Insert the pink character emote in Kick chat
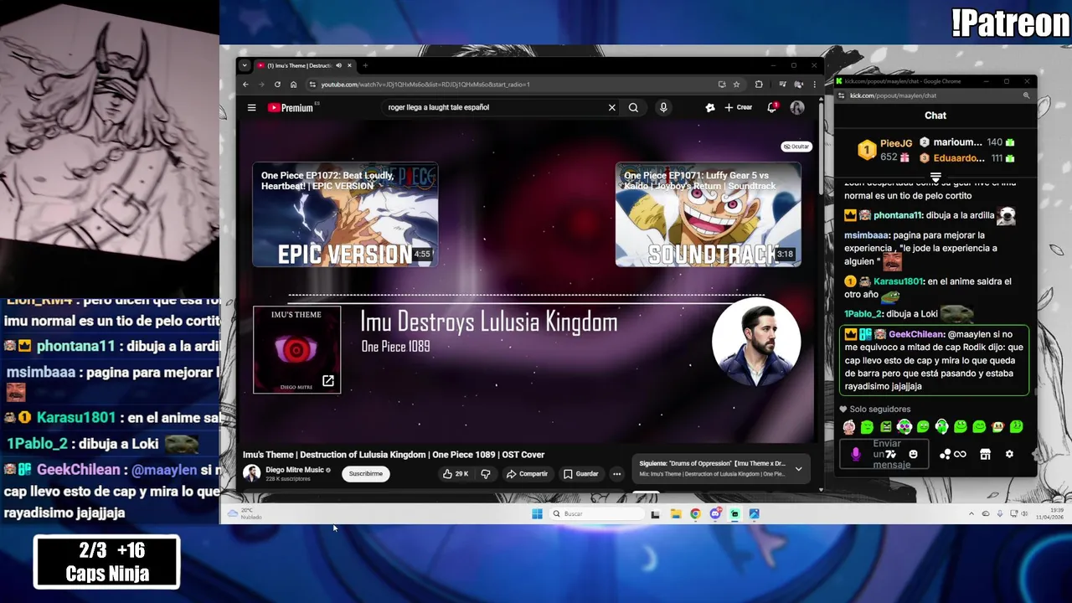This screenshot has height=603, width=1072. 848,427
